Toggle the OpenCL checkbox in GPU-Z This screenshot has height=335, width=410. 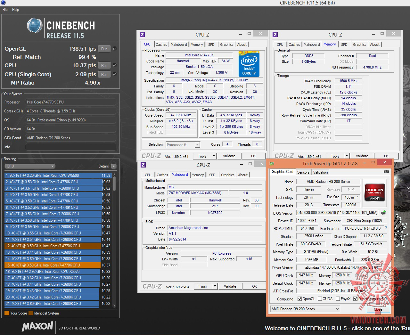[x=299, y=299]
